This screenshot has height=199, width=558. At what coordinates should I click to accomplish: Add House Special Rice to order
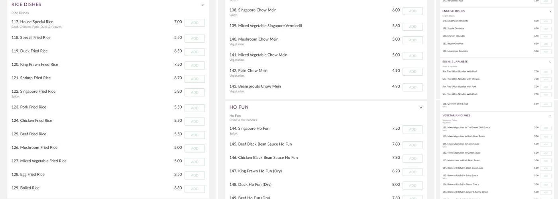point(195,23)
